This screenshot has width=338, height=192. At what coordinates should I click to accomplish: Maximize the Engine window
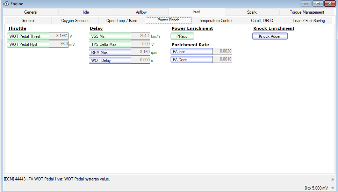(x=318, y=3)
